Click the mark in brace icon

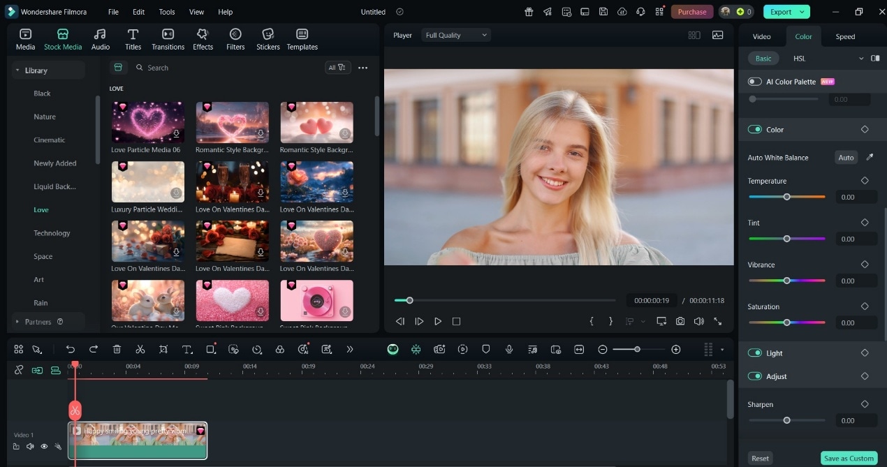(592, 321)
